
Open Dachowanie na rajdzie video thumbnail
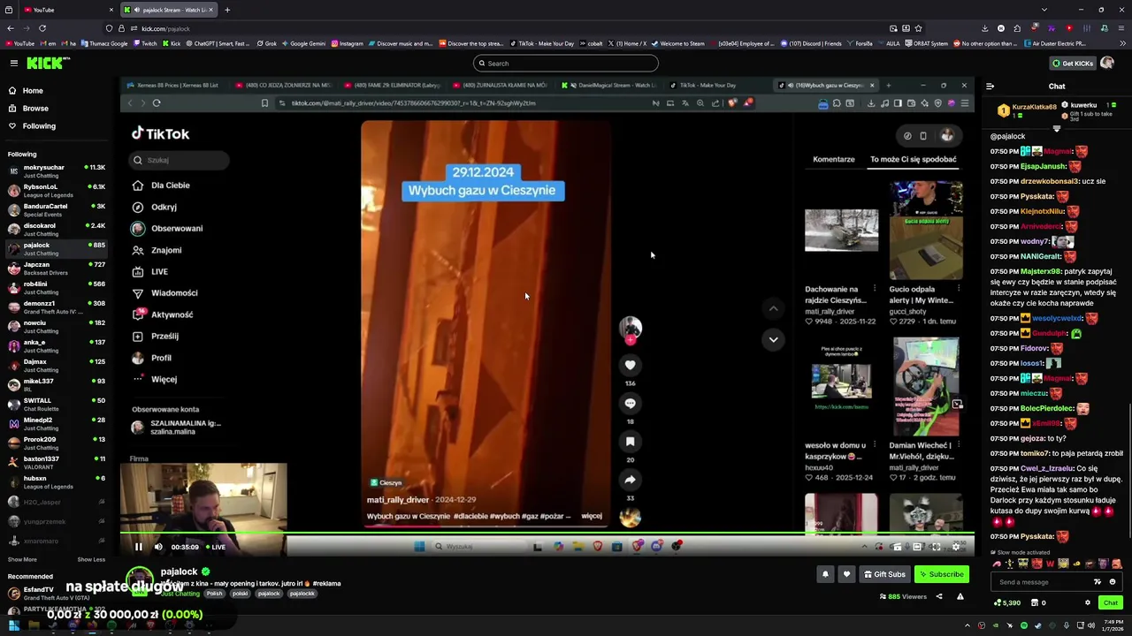pos(841,231)
